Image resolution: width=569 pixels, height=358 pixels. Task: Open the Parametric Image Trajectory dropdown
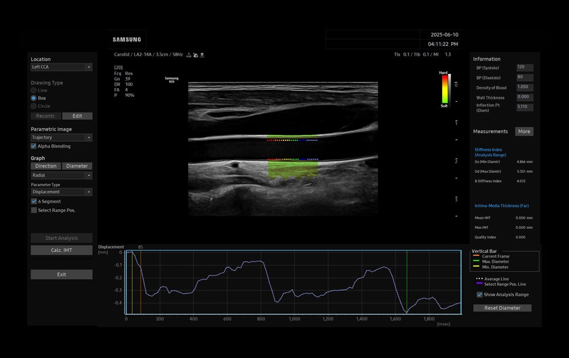[x=61, y=137]
